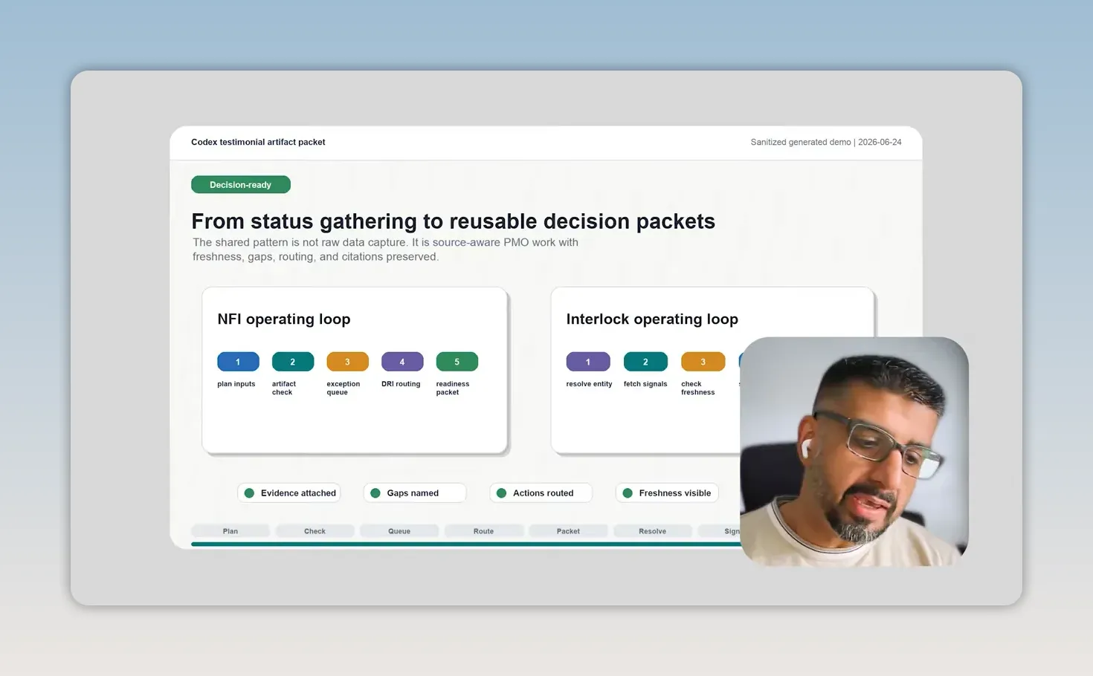Click the Gaps named chip
This screenshot has width=1093, height=676.
[415, 493]
